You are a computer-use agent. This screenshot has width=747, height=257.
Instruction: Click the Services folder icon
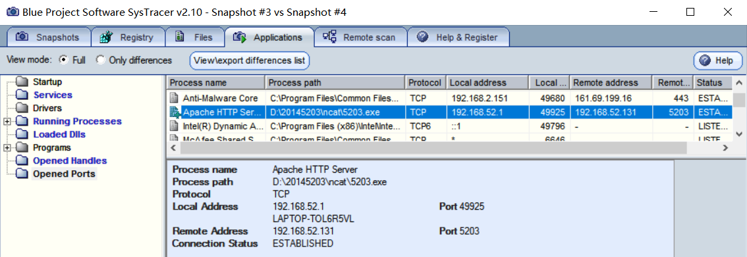point(22,95)
